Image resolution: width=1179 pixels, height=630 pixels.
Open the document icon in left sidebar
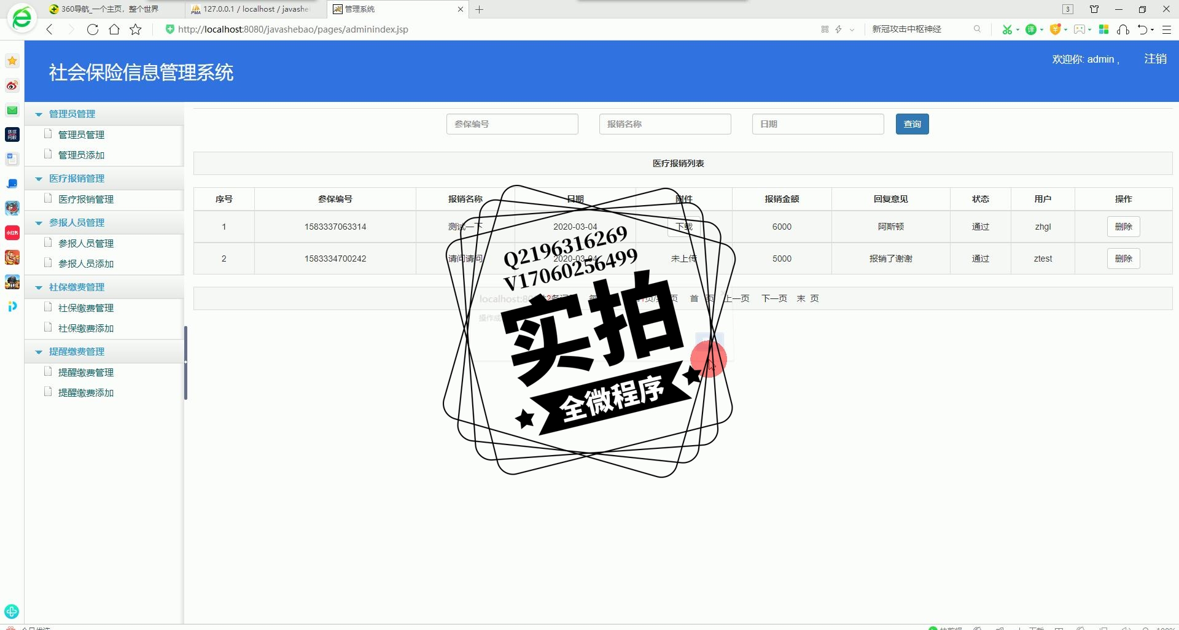click(12, 159)
